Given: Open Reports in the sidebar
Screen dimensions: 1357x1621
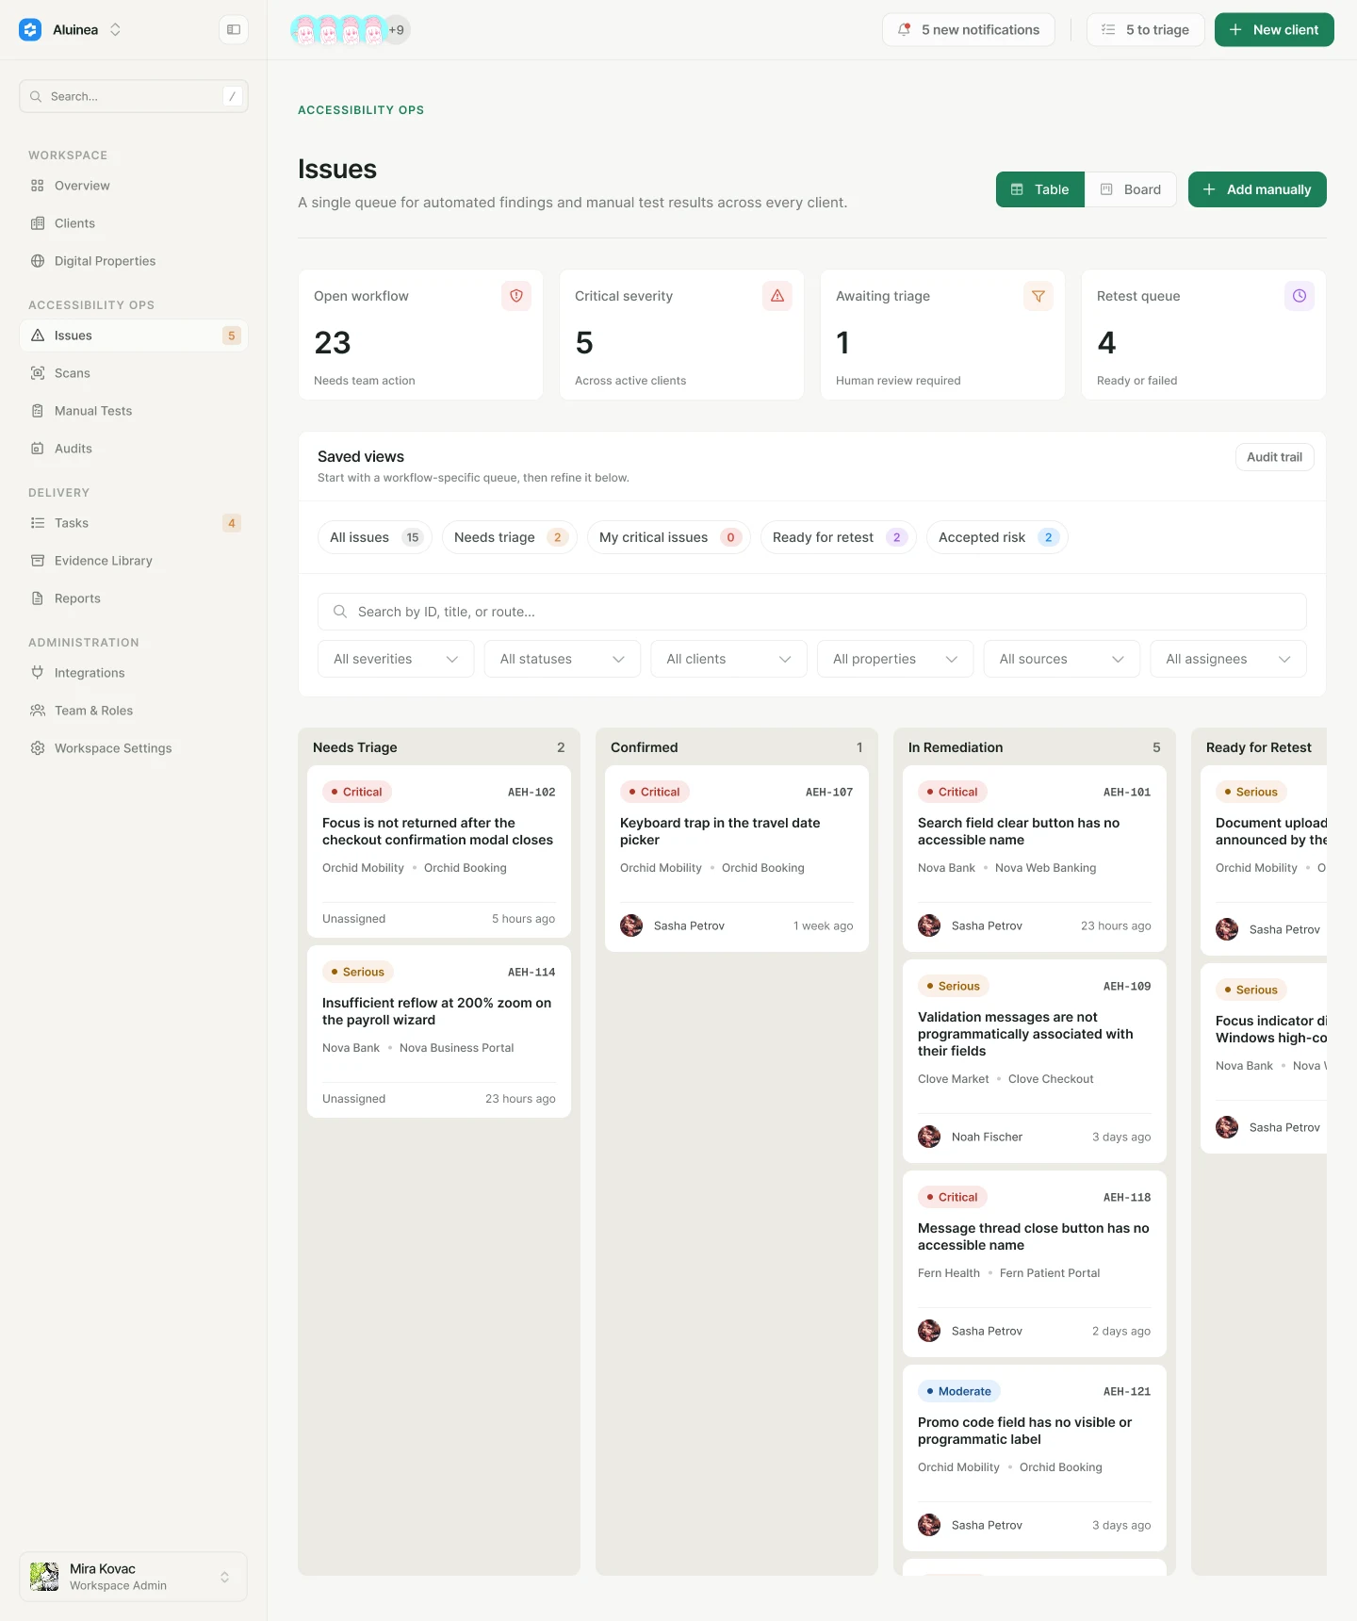Looking at the screenshot, I should pos(134,598).
